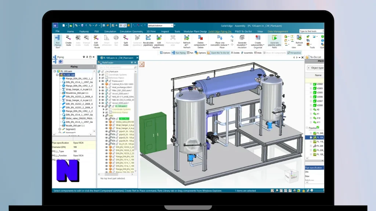Screen dimensions: 376x211
Task: Click the Solid Edge application button
Action: pyautogui.click(x=55, y=26)
